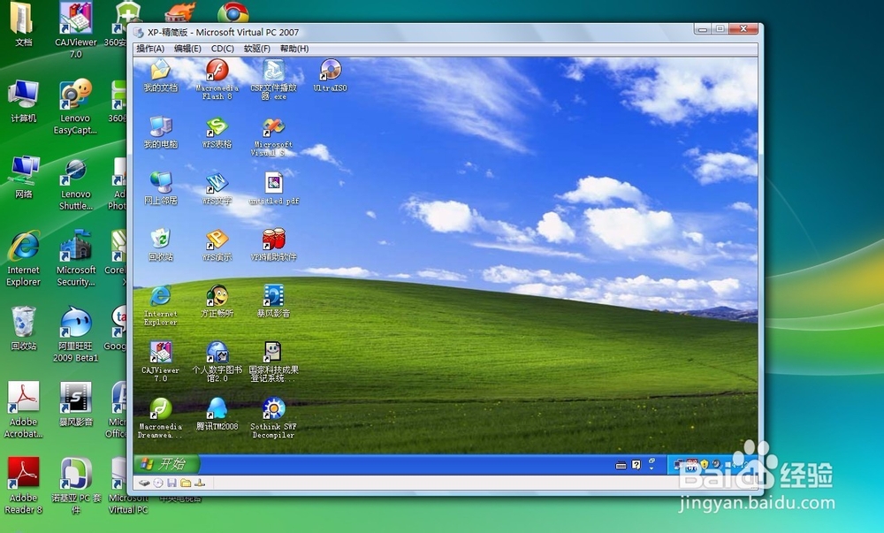Select 阿里旺旺 2009 Beta1 shortcut
Screen dimensions: 884x533
tap(75, 335)
